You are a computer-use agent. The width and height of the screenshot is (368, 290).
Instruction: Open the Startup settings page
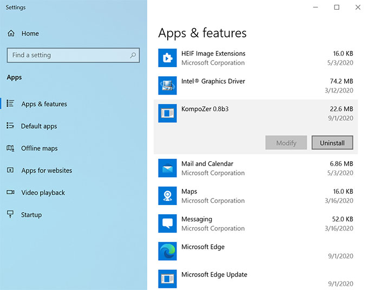point(31,215)
